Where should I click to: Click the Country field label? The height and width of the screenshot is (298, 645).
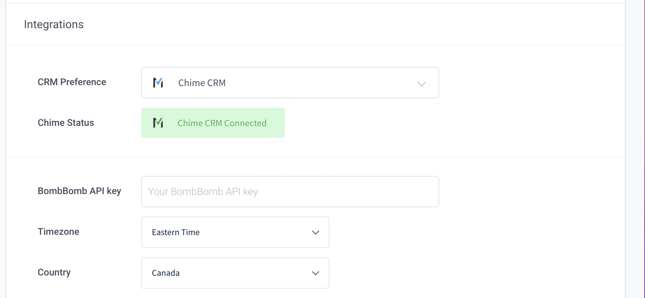[54, 272]
